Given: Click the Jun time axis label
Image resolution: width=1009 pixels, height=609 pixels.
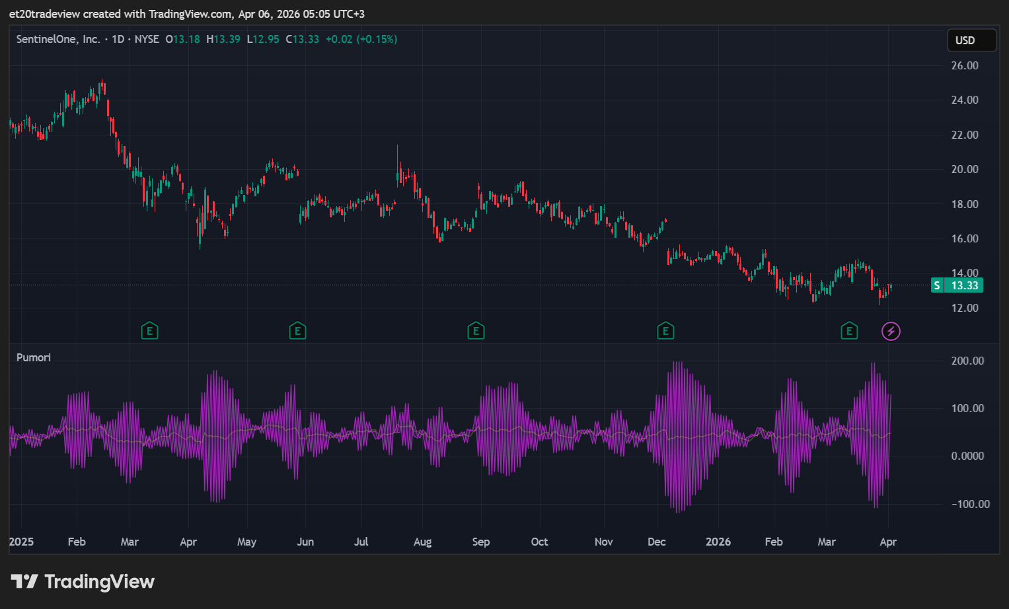Looking at the screenshot, I should pyautogui.click(x=305, y=542).
